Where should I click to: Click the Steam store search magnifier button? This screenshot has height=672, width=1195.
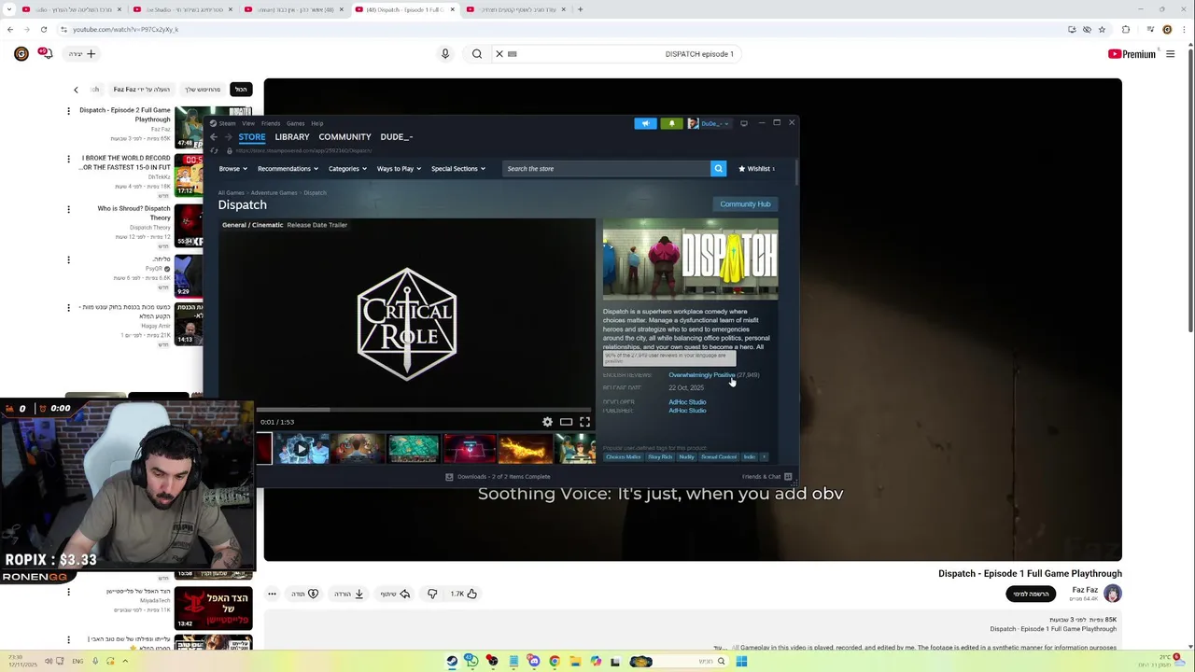(x=718, y=169)
